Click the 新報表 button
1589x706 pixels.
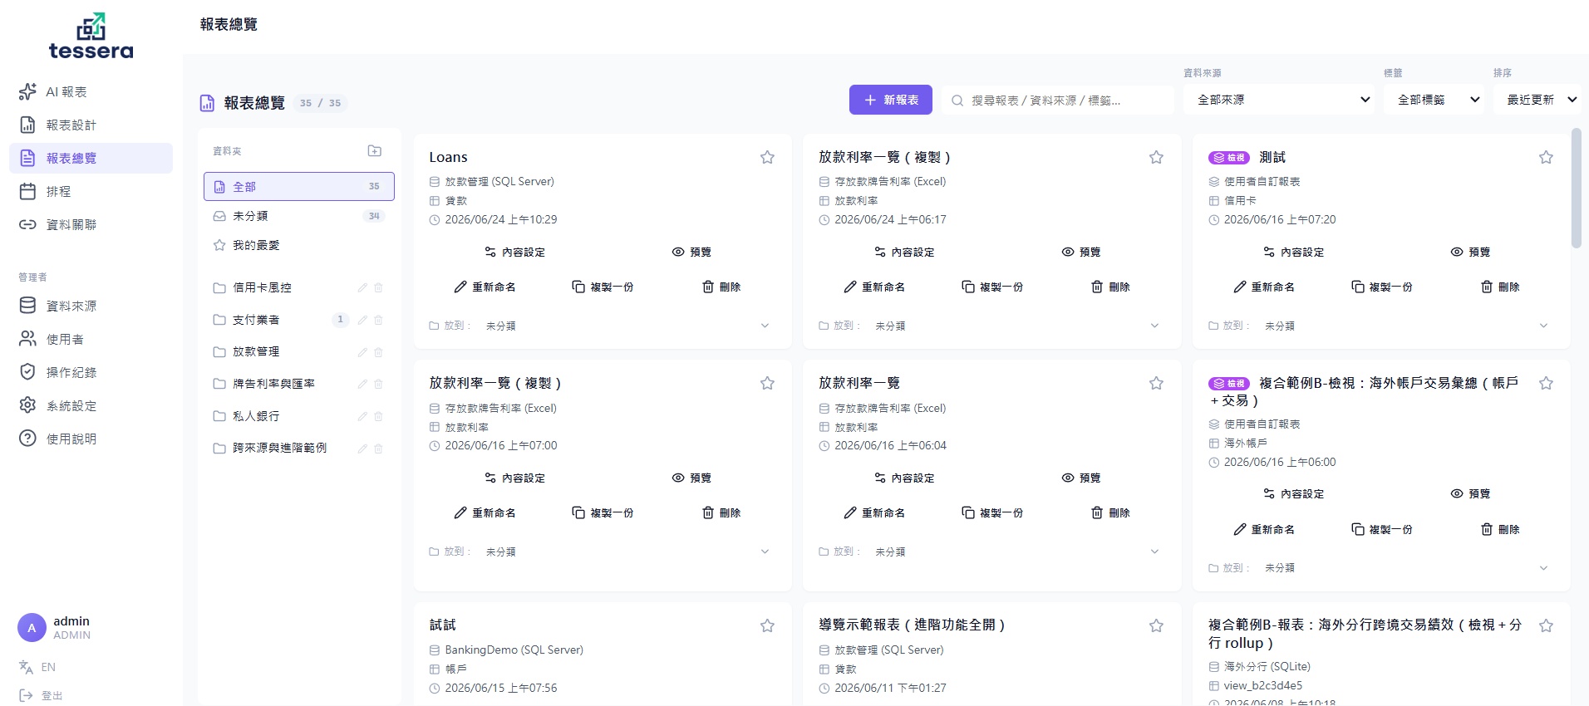coord(891,100)
